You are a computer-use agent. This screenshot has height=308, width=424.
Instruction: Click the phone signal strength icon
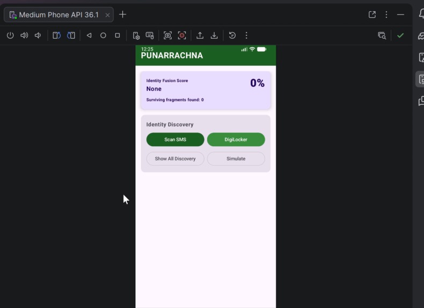[x=244, y=49]
